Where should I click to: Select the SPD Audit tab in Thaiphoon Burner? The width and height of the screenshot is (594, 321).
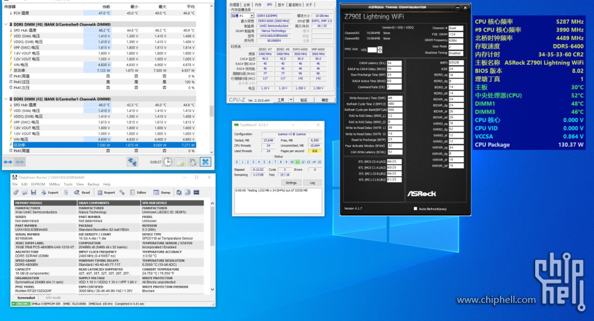(53, 298)
